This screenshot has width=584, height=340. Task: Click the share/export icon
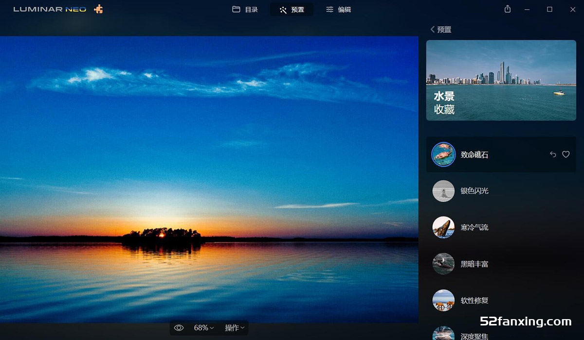[x=508, y=9]
